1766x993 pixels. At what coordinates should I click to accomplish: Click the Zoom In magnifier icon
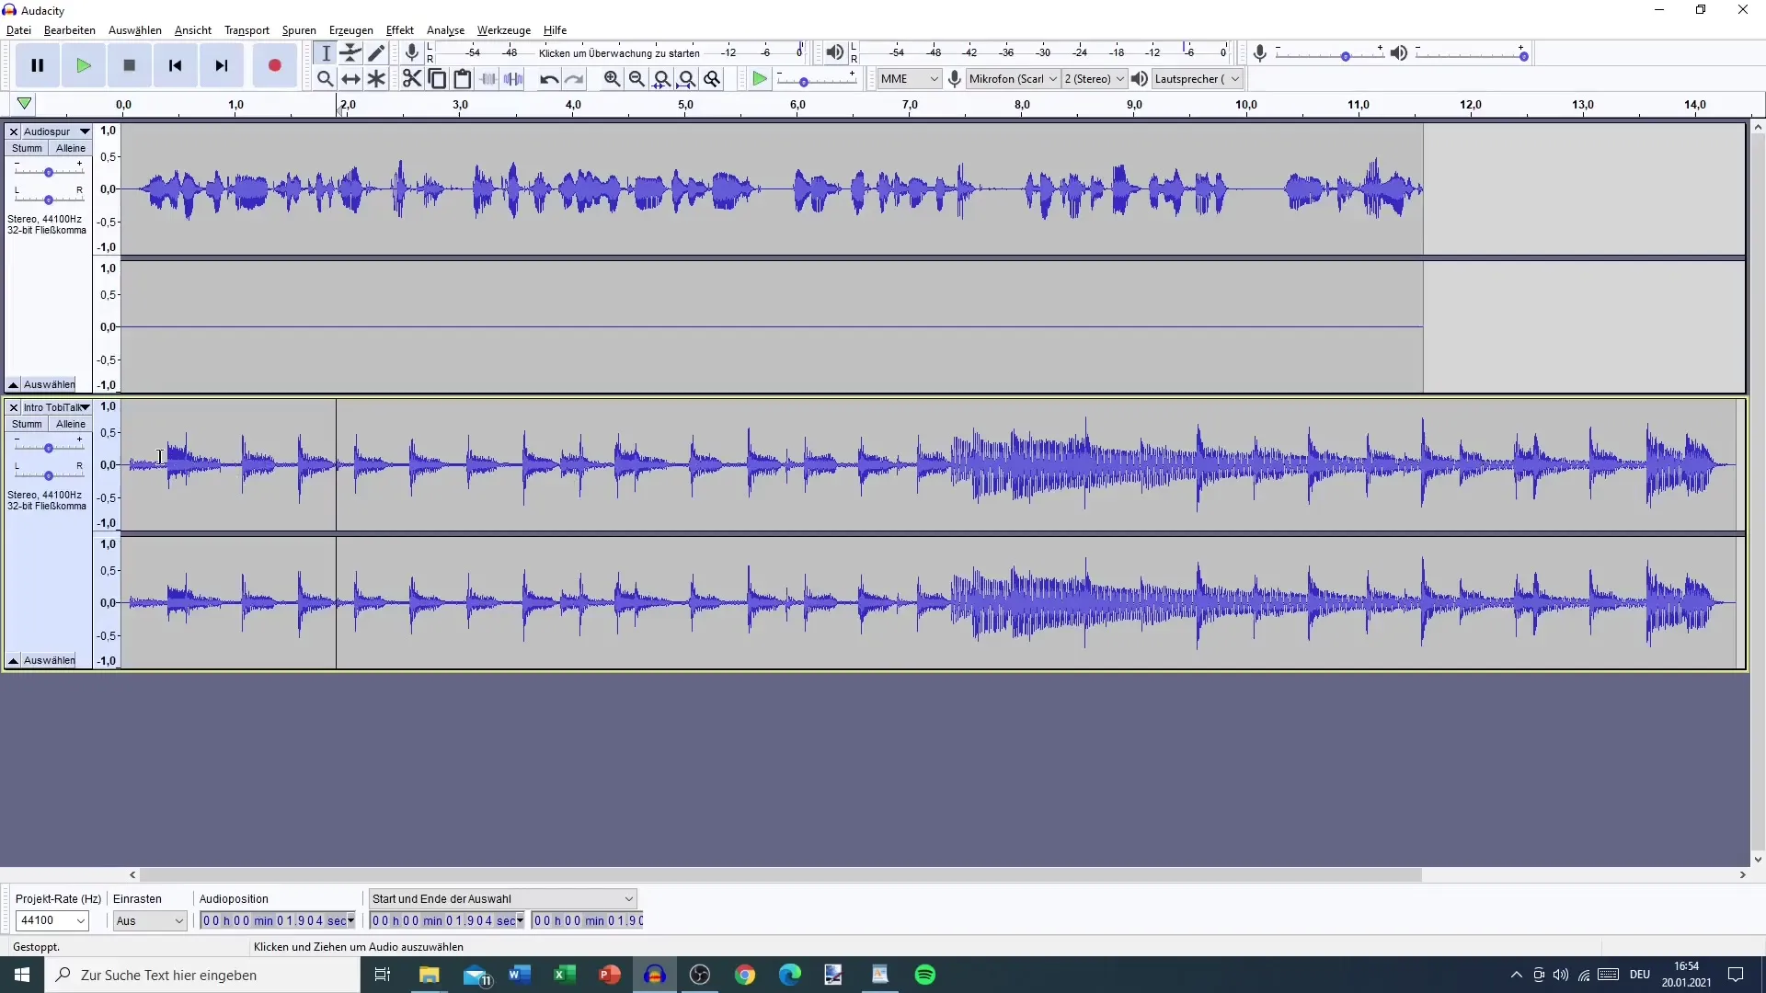tap(612, 79)
